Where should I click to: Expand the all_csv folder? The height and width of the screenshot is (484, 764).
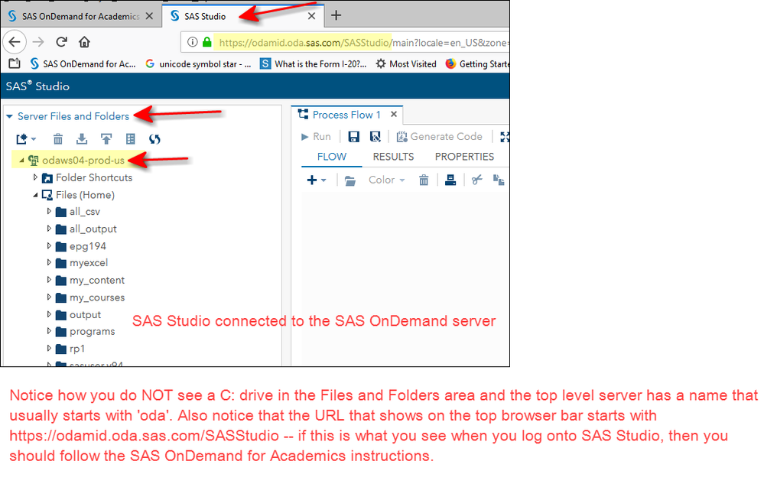(49, 211)
